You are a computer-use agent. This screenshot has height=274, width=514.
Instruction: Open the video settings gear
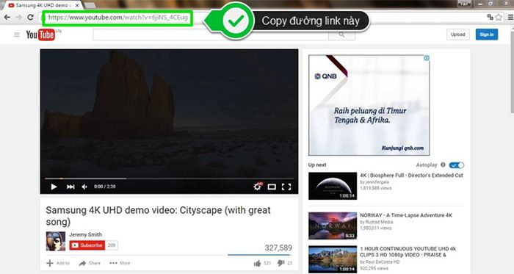[258, 187]
